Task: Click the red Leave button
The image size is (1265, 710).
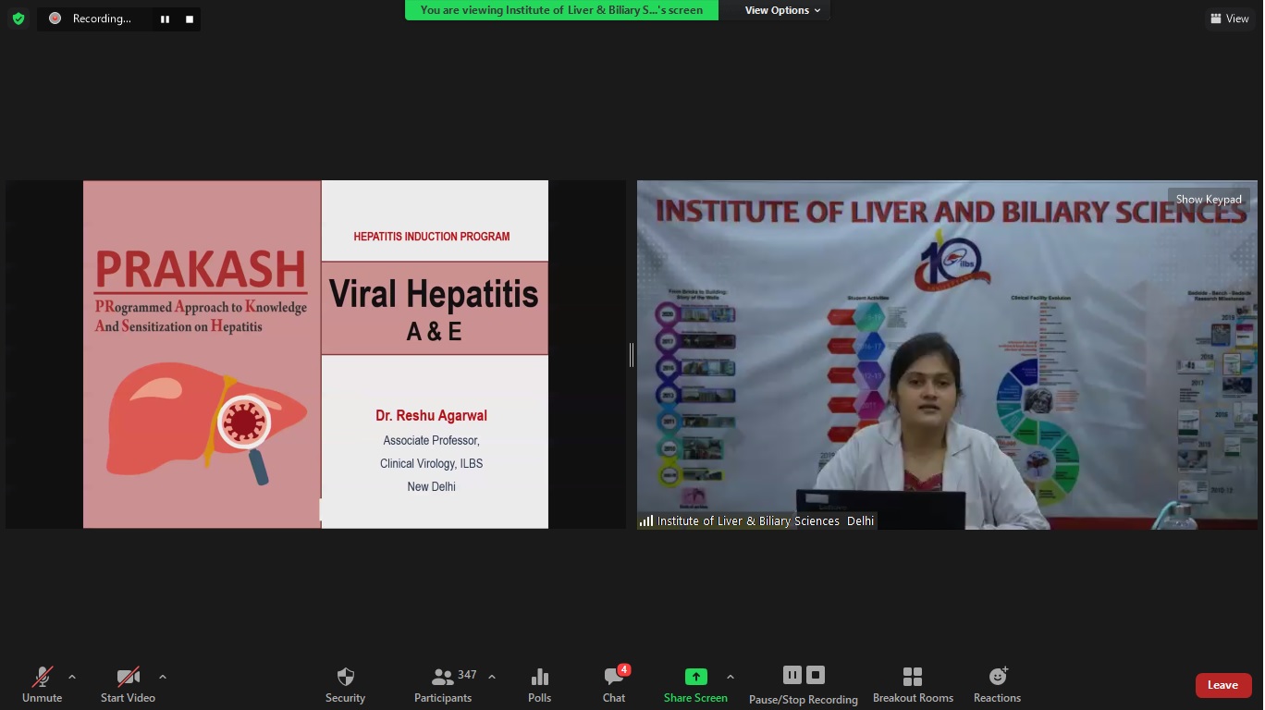Action: 1222,685
